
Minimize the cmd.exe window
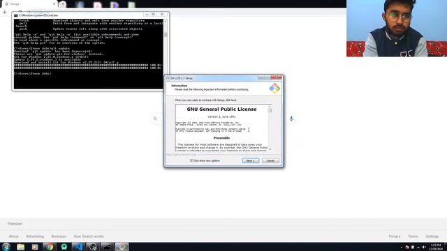(147, 14)
